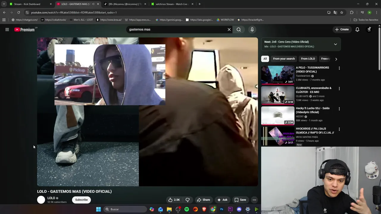381x214 pixels.
Task: Click the Windows Buscar search box
Action: tap(125, 209)
